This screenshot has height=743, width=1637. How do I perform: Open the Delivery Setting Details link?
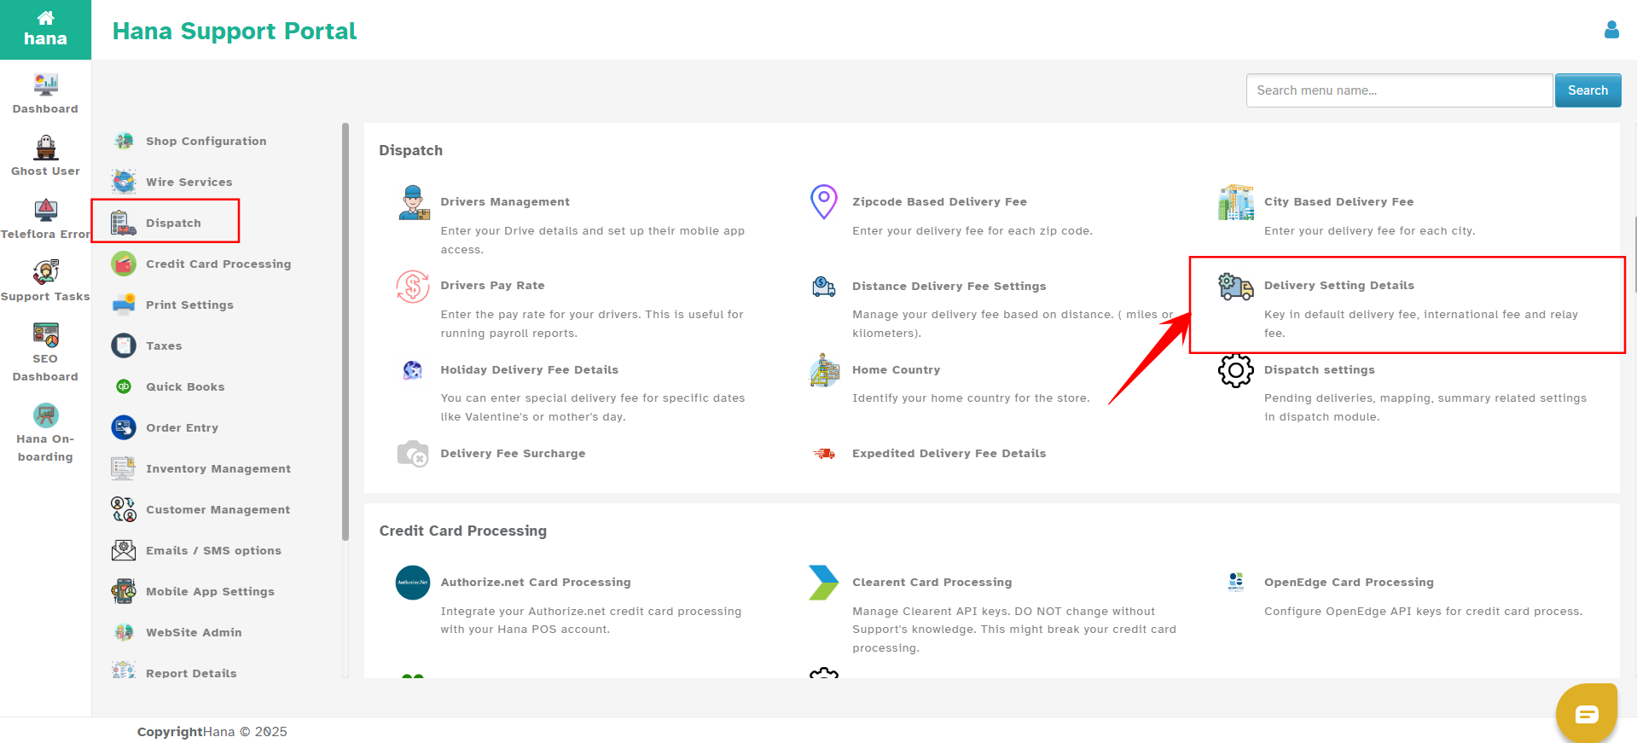(x=1338, y=286)
